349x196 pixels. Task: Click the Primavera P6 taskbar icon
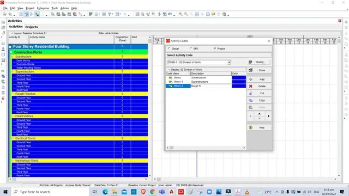(x=181, y=192)
